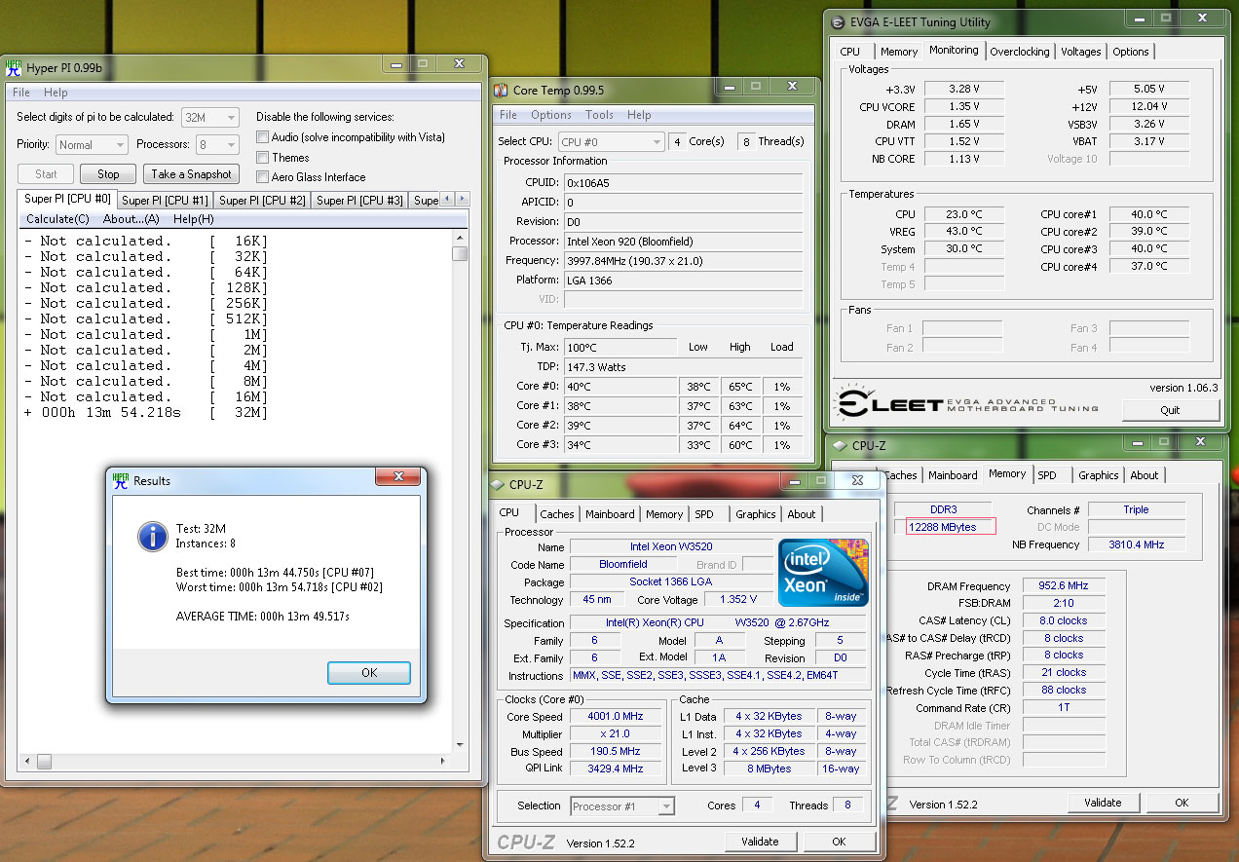
Task: Click the Intel Xeon inside logo
Action: click(x=823, y=573)
